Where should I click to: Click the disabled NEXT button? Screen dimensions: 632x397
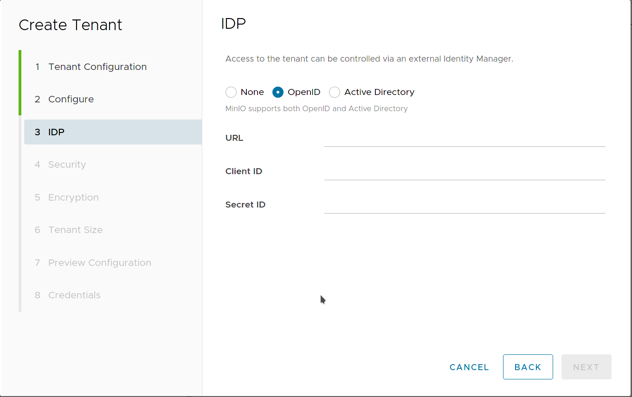[x=586, y=367]
